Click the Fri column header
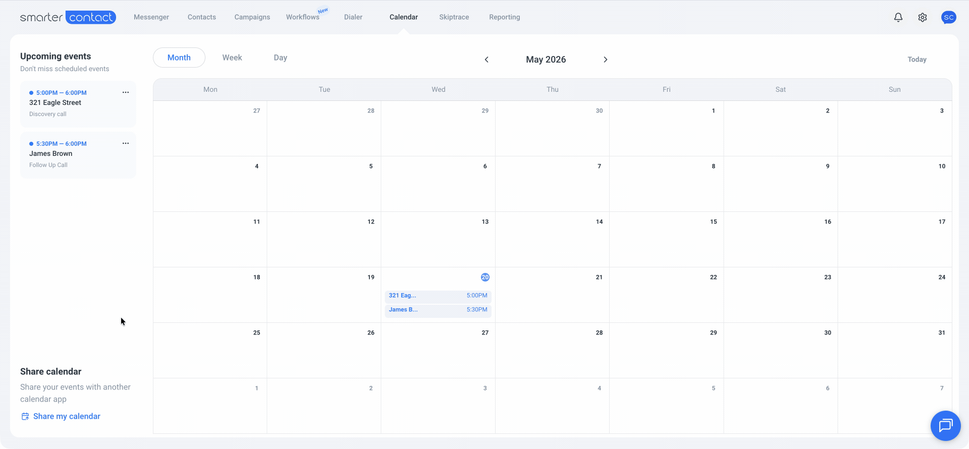969x449 pixels. (x=666, y=89)
